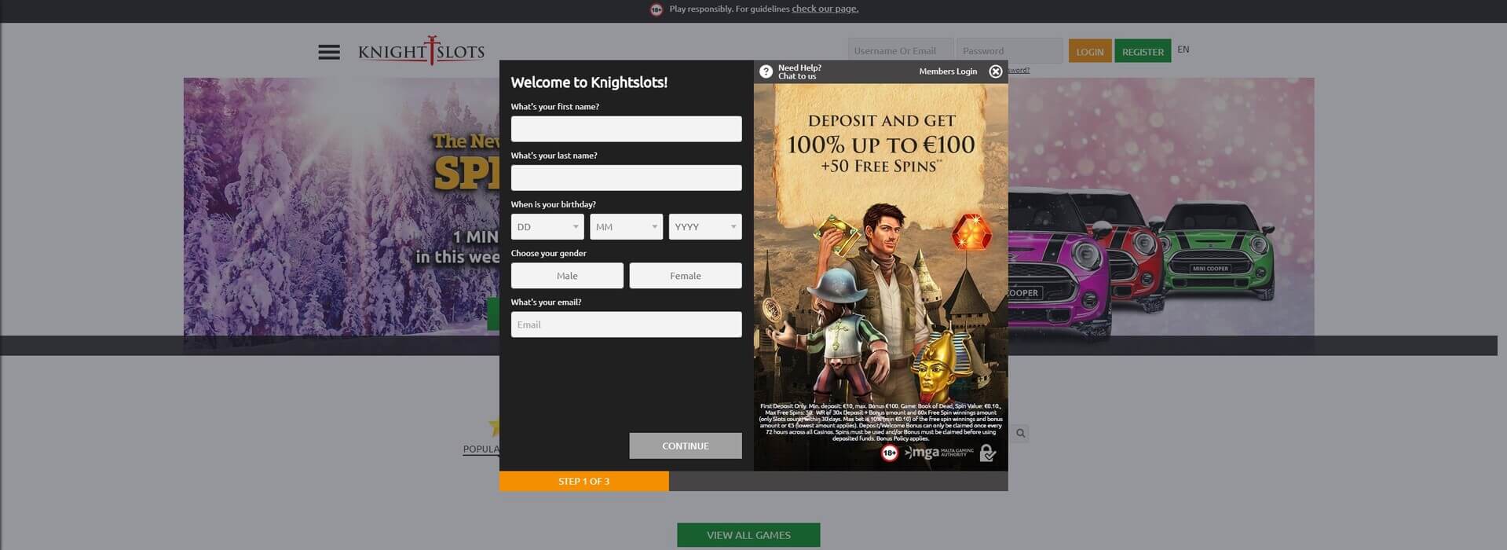Open the DD birthday day dropdown
The width and height of the screenshot is (1507, 550).
tap(547, 227)
